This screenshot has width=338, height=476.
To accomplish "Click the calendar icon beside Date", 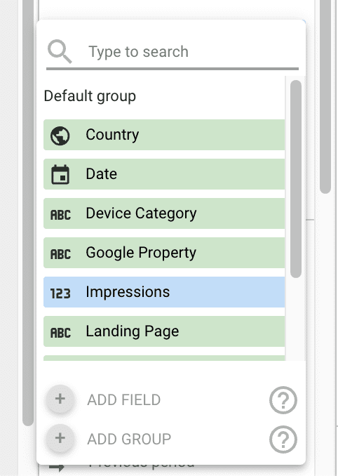I will pyautogui.click(x=60, y=175).
